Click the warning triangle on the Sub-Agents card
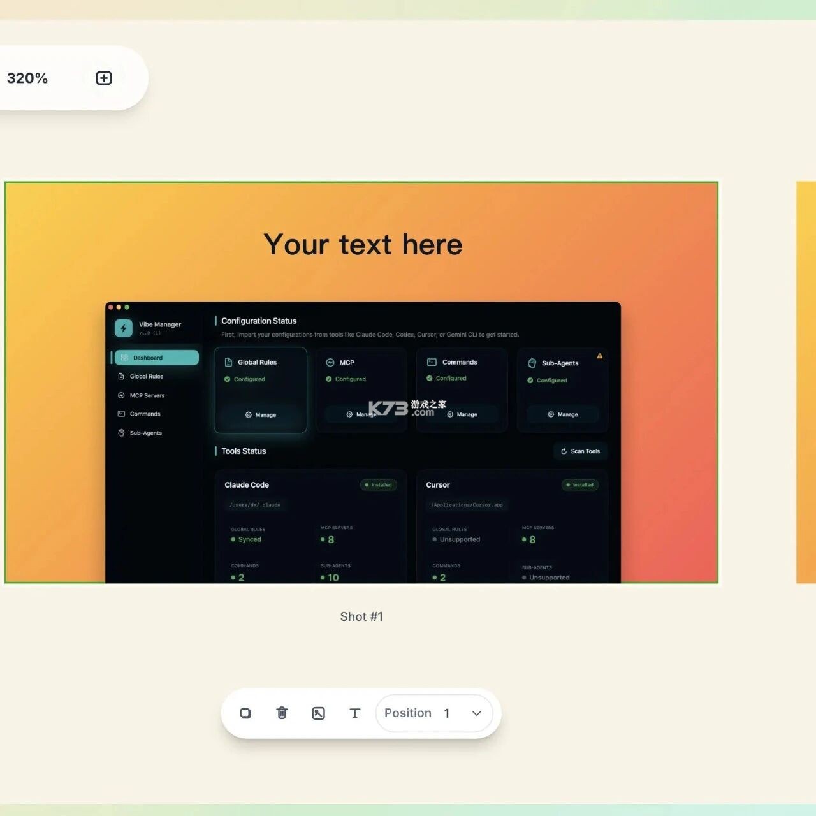The image size is (816, 816). [600, 356]
